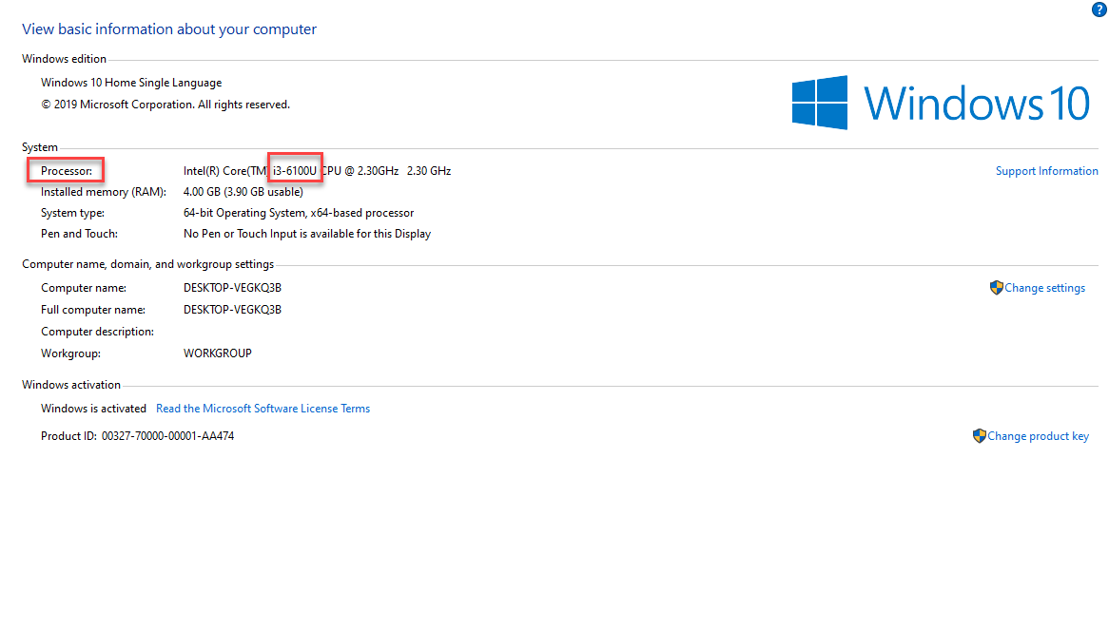This screenshot has height=630, width=1109.
Task: Click the highlighted i3-6100U processor model
Action: point(295,171)
